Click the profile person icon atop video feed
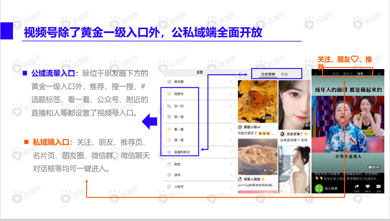This screenshot has width=390, height=221. [379, 74]
